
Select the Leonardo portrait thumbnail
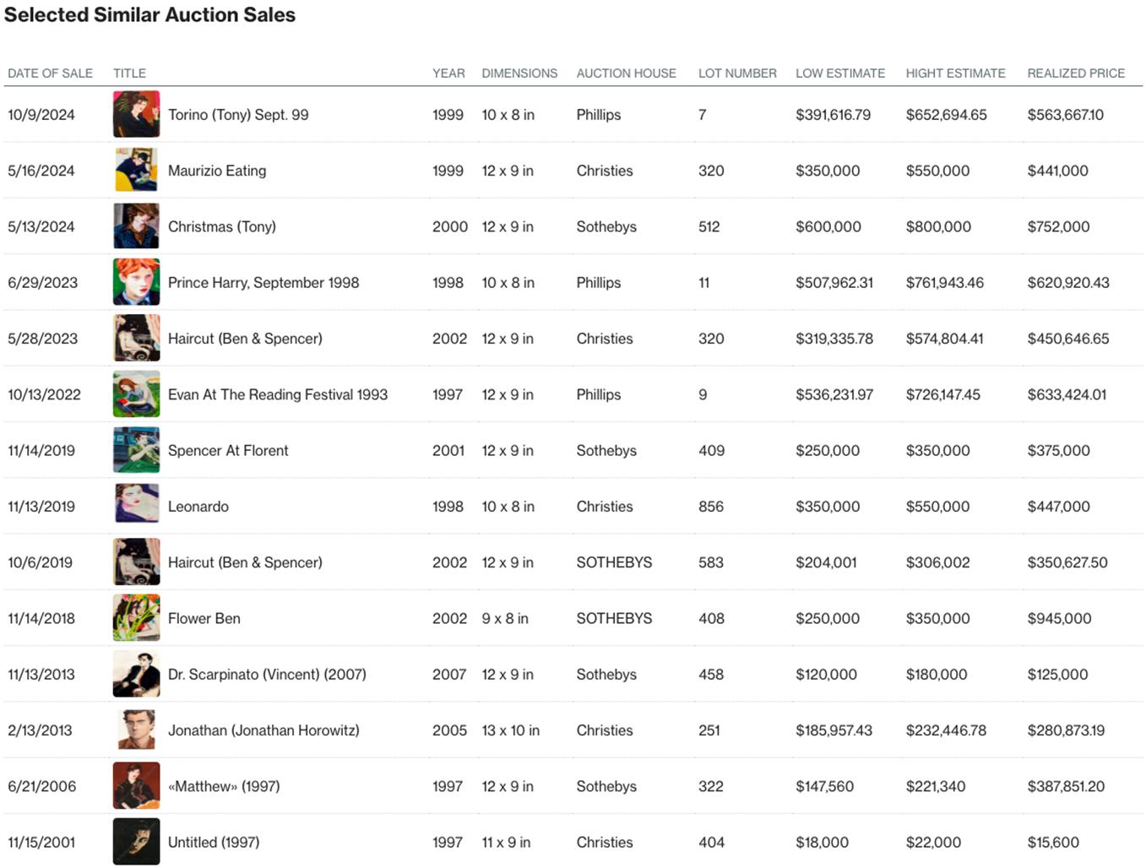[x=136, y=506]
